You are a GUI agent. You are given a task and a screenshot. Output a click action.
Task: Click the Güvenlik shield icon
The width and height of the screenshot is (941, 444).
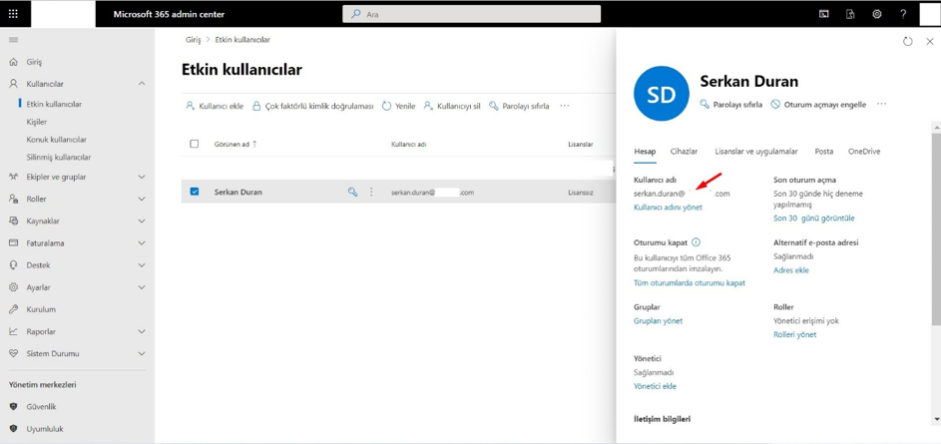[x=14, y=407]
